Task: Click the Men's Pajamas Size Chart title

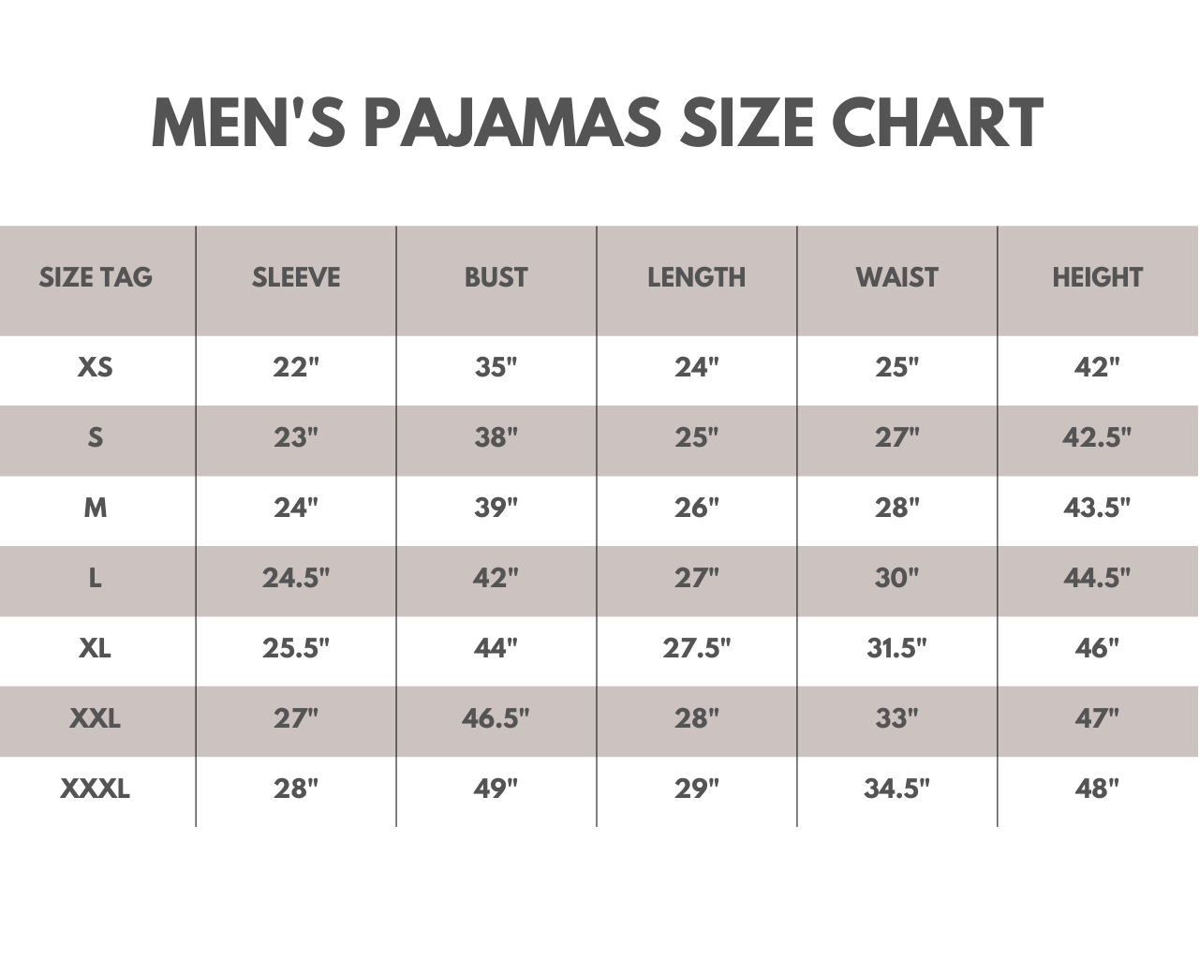Action: (598, 123)
